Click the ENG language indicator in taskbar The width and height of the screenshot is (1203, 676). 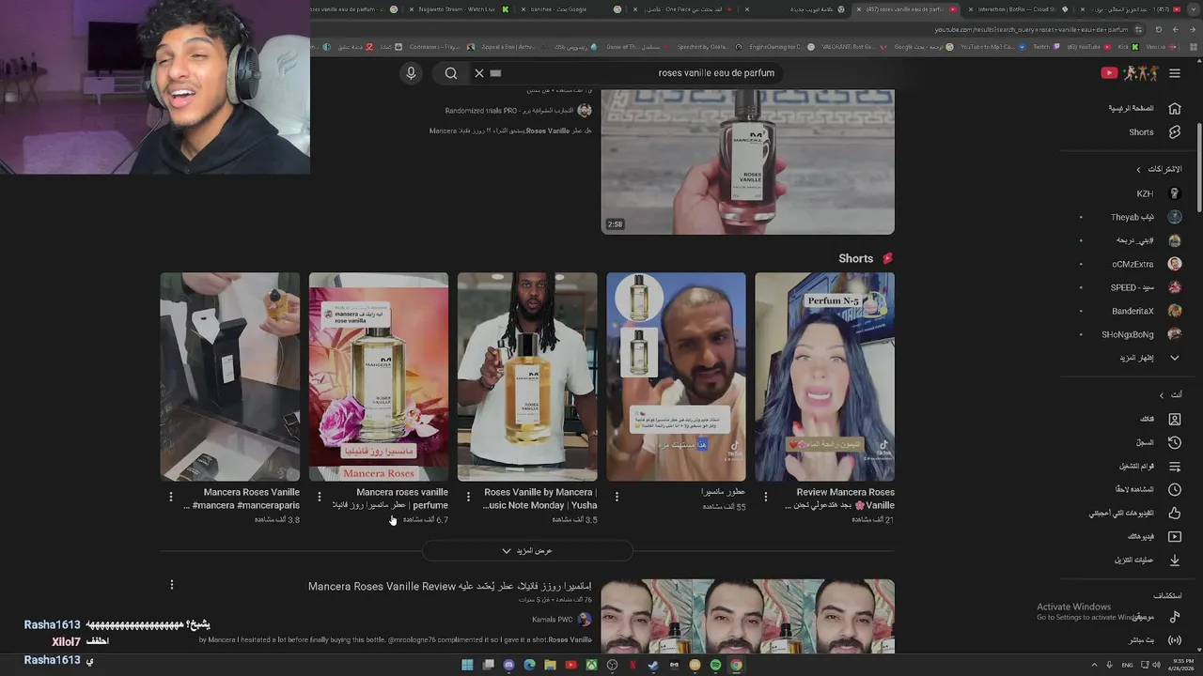1127,665
